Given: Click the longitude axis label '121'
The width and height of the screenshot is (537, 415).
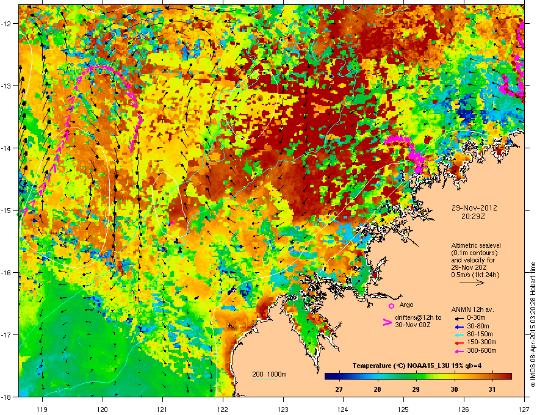Looking at the screenshot, I should pyautogui.click(x=163, y=409).
